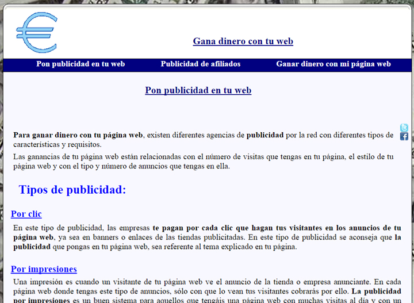The width and height of the screenshot is (414, 303).
Task: Open the Facebook share icon
Action: [404, 137]
